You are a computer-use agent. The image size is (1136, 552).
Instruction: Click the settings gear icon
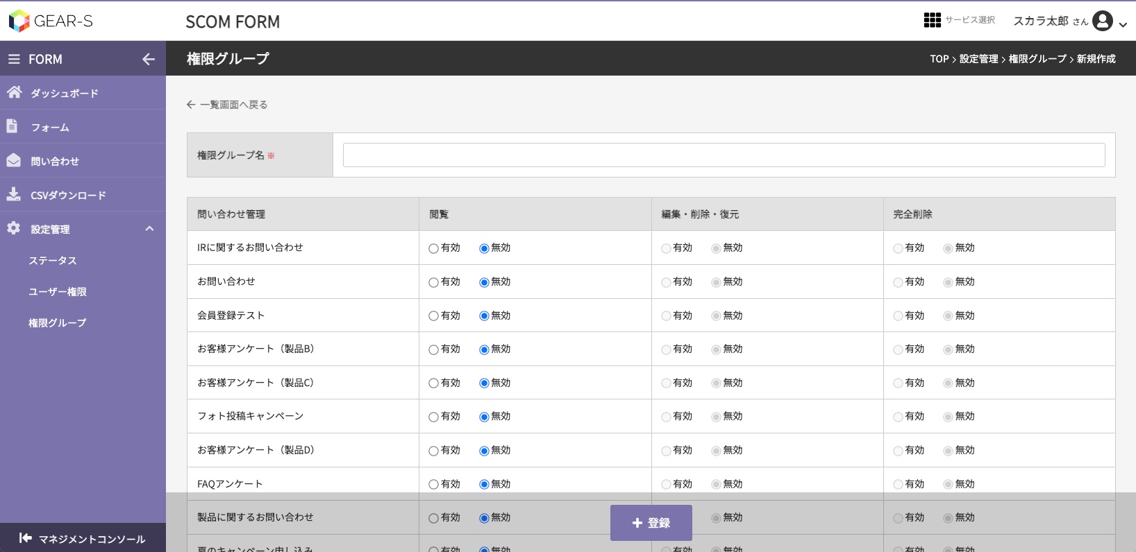(13, 228)
